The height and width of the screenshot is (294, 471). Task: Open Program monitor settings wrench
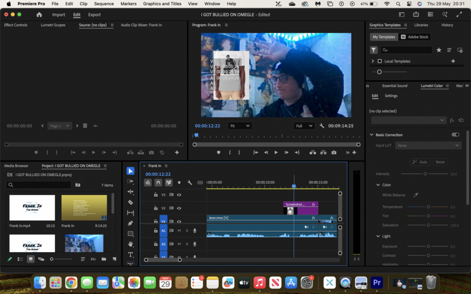point(322,126)
